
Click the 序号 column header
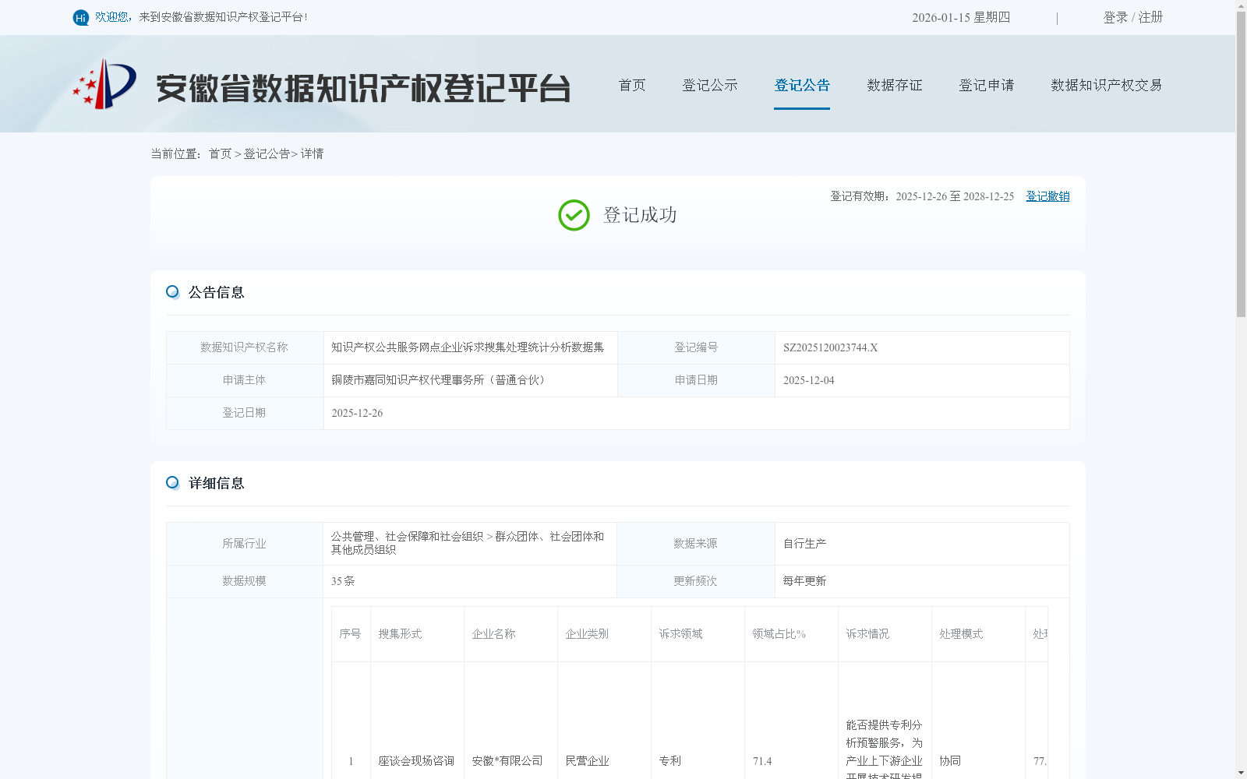350,634
